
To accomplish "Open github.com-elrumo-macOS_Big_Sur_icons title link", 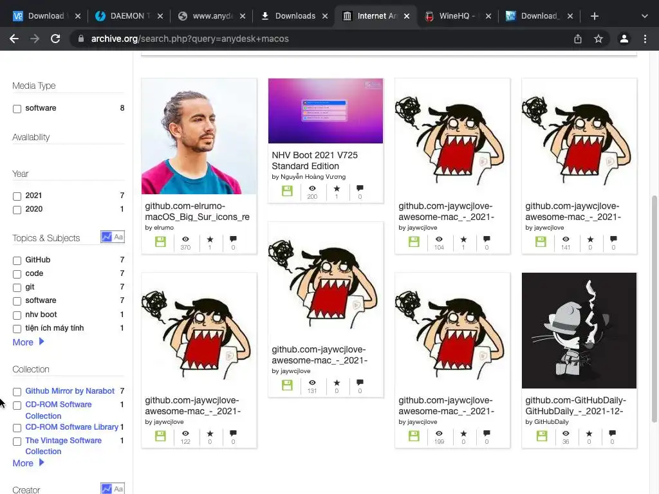I will 197,211.
